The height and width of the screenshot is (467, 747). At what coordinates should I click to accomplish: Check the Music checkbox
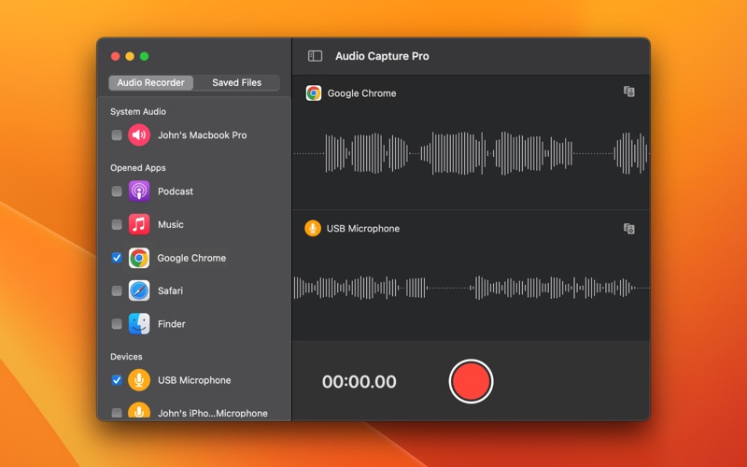(117, 224)
